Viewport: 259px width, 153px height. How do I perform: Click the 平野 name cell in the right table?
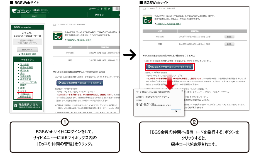coord(160,44)
